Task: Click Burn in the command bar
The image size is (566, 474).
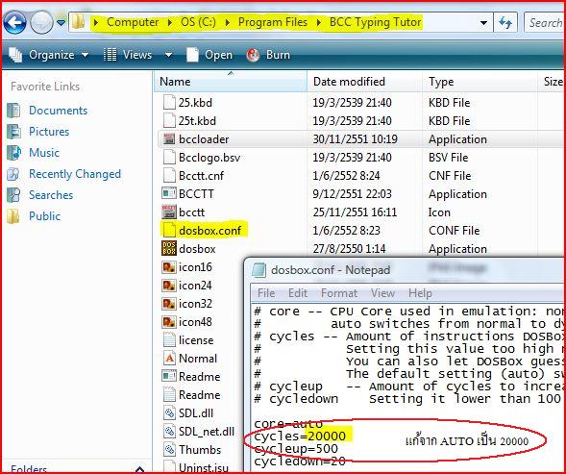Action: pyautogui.click(x=268, y=55)
